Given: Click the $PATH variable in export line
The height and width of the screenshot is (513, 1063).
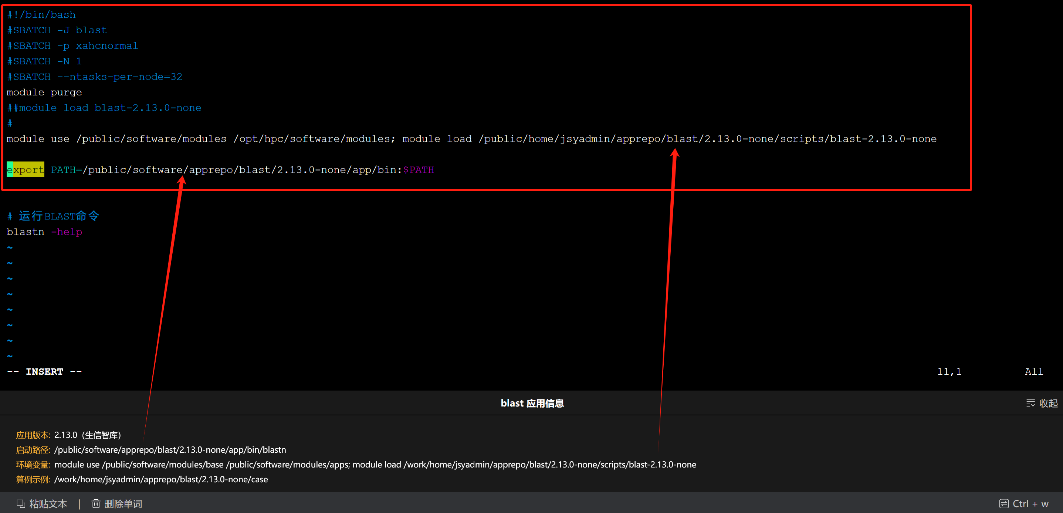Looking at the screenshot, I should coord(419,170).
